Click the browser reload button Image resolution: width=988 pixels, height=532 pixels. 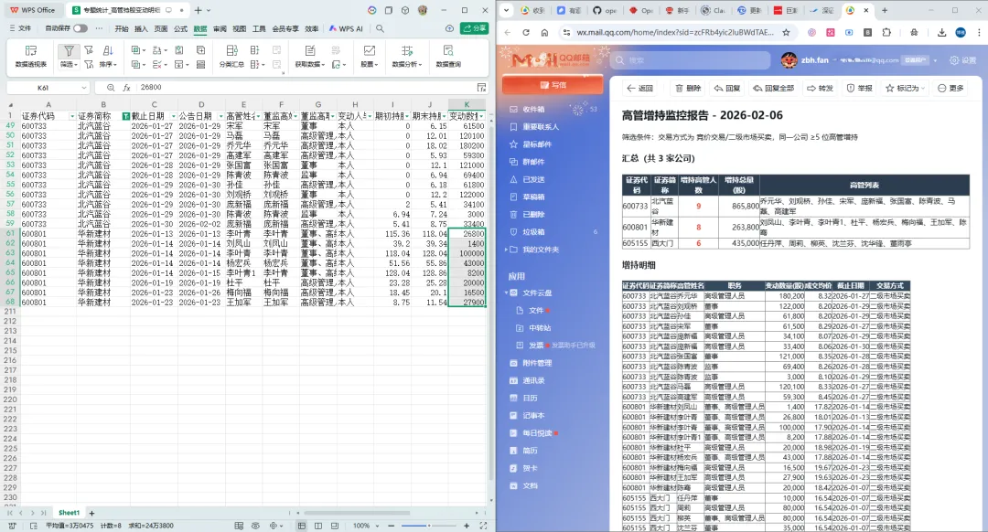click(526, 33)
